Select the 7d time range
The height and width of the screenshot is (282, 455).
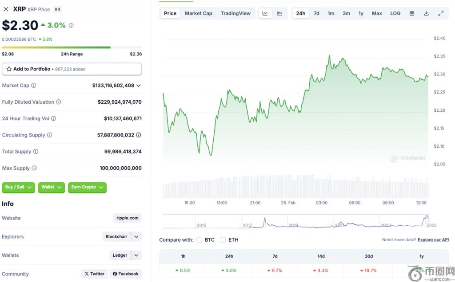316,13
